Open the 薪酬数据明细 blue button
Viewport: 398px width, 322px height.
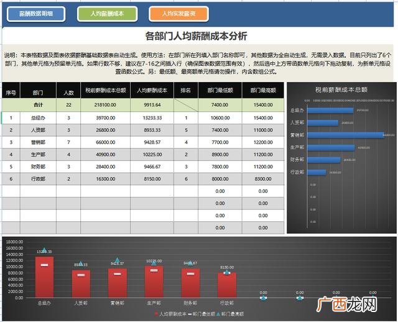[x=36, y=14]
